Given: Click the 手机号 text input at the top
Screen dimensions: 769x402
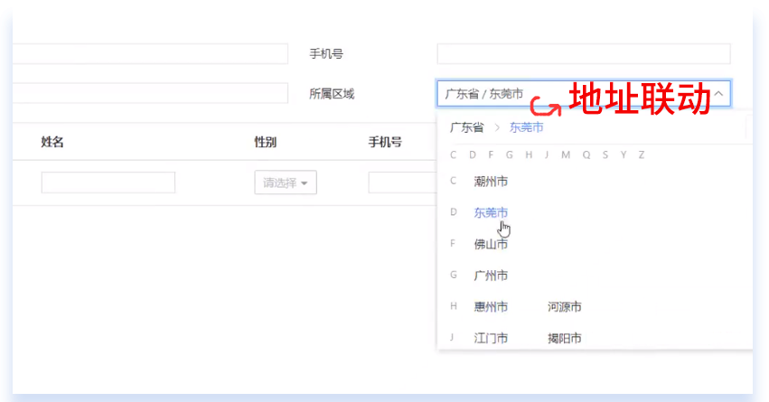Looking at the screenshot, I should click(584, 54).
